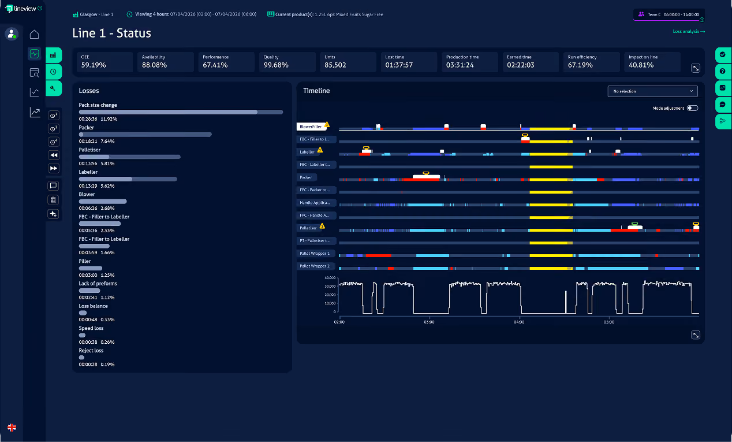Open the trend arrow chart sidebar icon
Screen dimensions: 732x442
point(35,112)
